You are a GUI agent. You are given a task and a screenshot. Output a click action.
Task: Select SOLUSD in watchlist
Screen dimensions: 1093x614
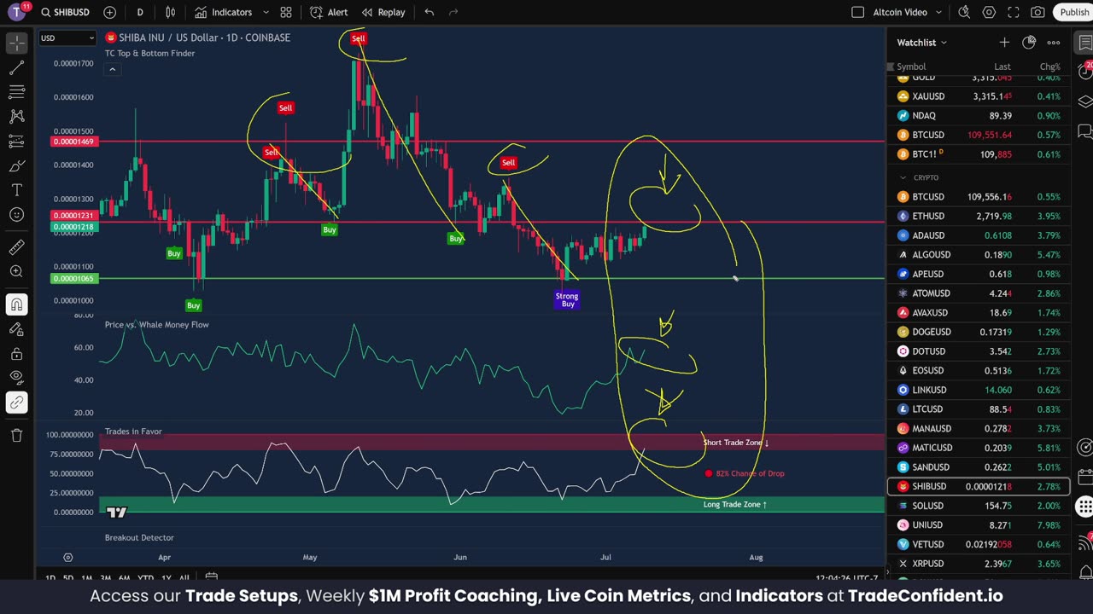point(979,506)
